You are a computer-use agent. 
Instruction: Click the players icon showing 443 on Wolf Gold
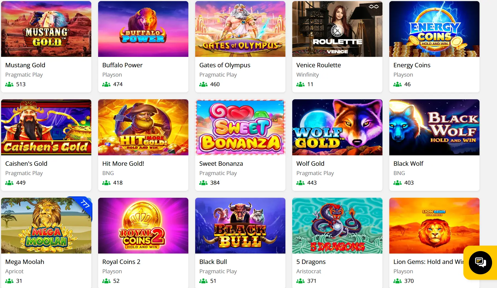click(x=300, y=183)
